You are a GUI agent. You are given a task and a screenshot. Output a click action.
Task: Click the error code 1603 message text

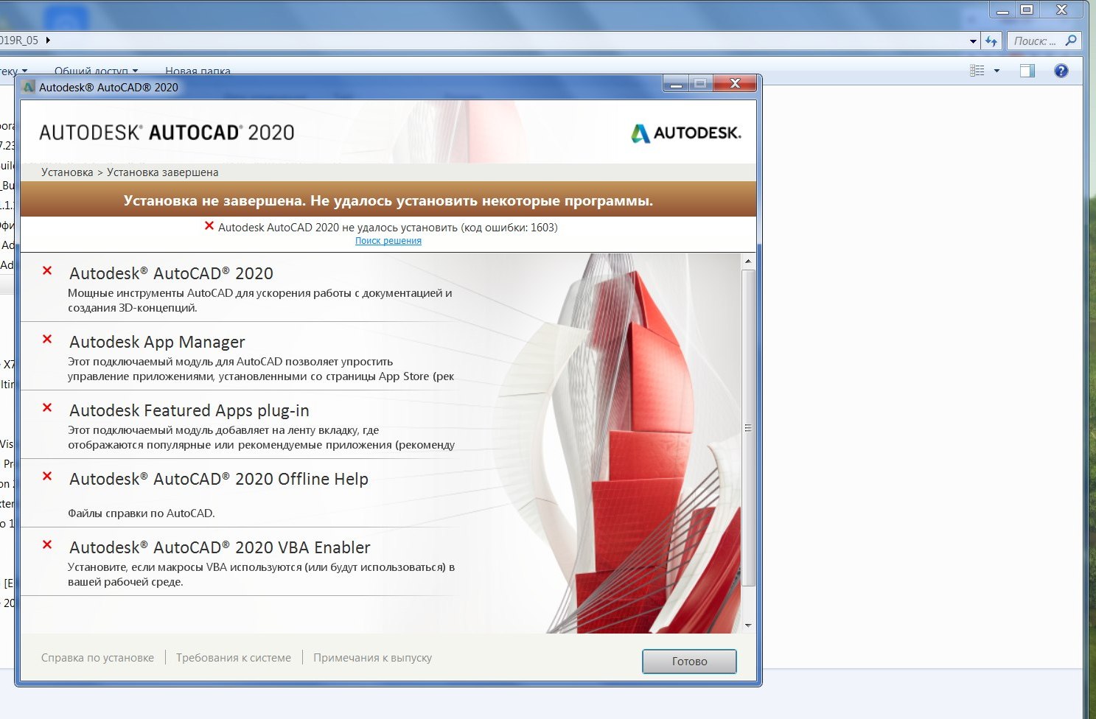[388, 228]
